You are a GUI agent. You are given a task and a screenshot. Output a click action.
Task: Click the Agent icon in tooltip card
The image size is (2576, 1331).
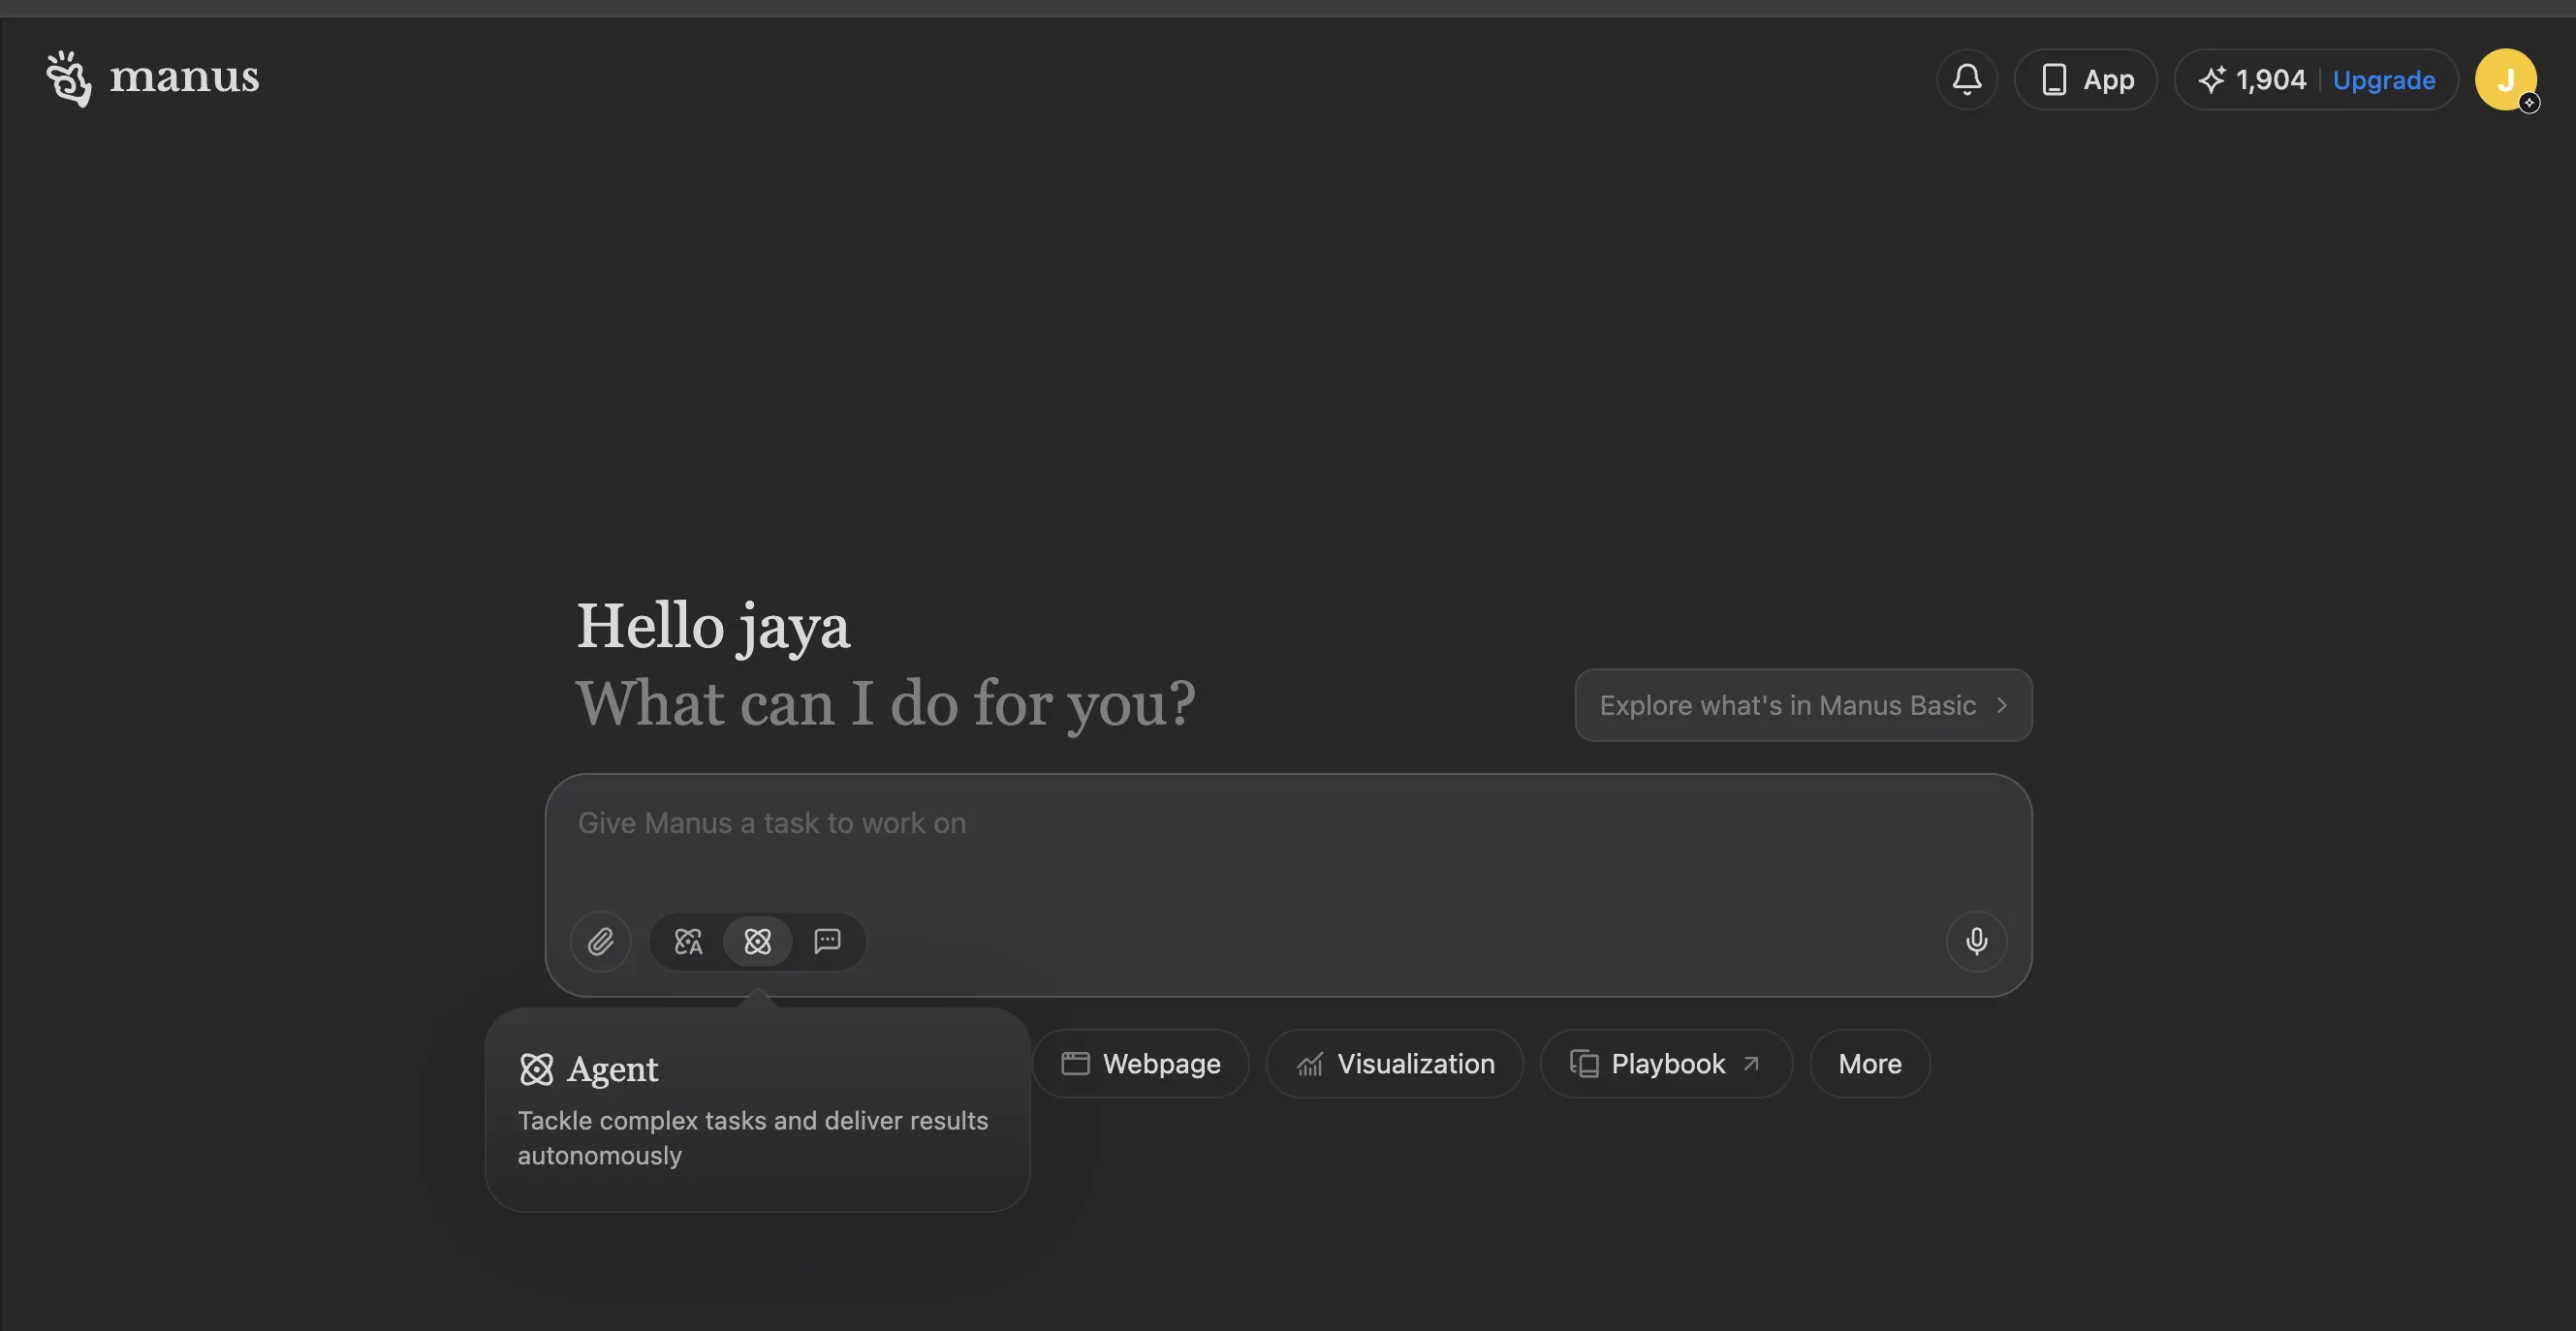(x=536, y=1069)
